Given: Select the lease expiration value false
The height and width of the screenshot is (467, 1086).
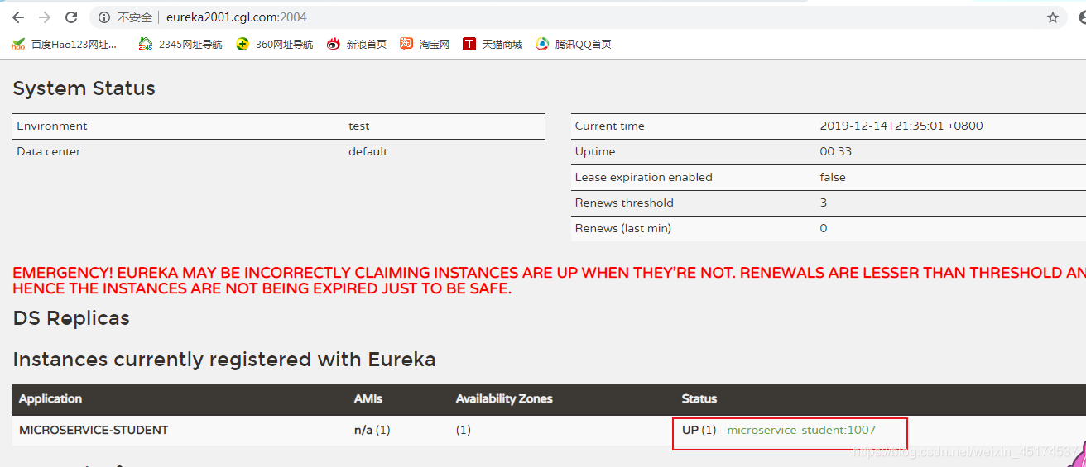Looking at the screenshot, I should [x=833, y=178].
